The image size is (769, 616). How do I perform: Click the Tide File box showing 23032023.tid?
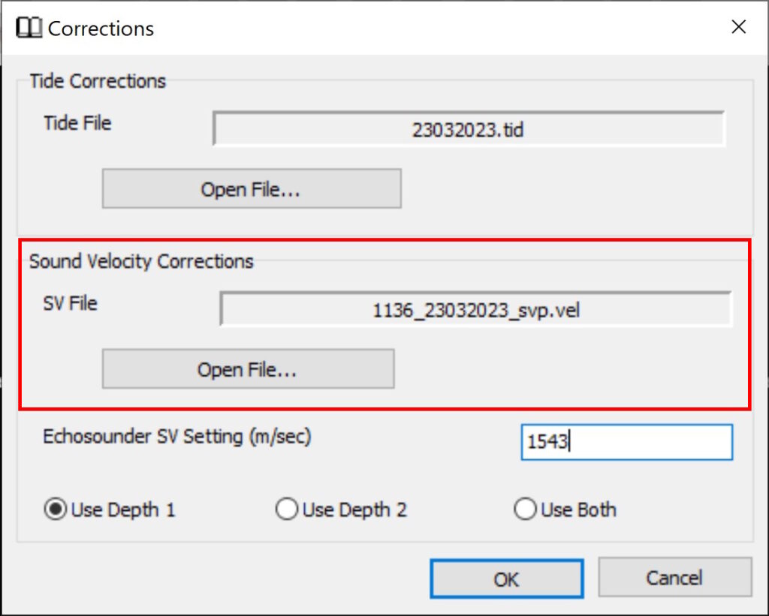click(x=469, y=130)
